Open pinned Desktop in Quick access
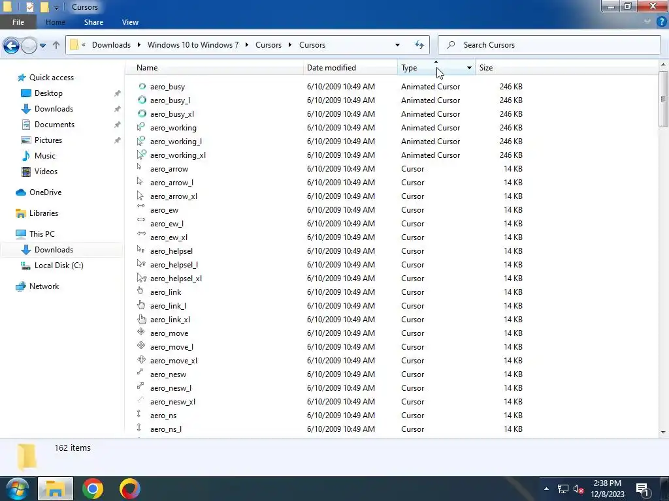The image size is (669, 501). [x=48, y=93]
